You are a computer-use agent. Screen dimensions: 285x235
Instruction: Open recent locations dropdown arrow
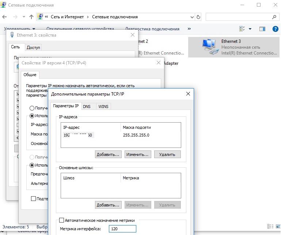[x=24, y=17]
